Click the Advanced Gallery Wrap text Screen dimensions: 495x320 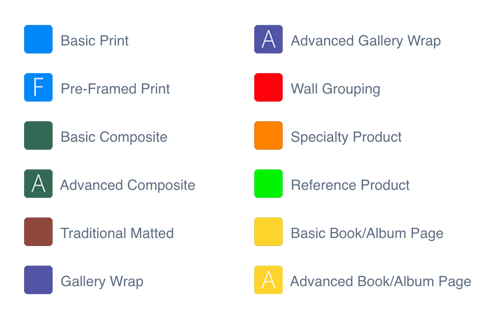pos(366,41)
